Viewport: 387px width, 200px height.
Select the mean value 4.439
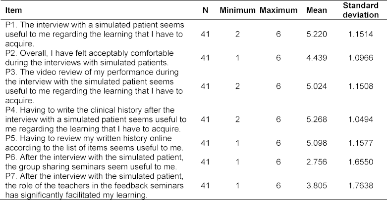(317, 58)
